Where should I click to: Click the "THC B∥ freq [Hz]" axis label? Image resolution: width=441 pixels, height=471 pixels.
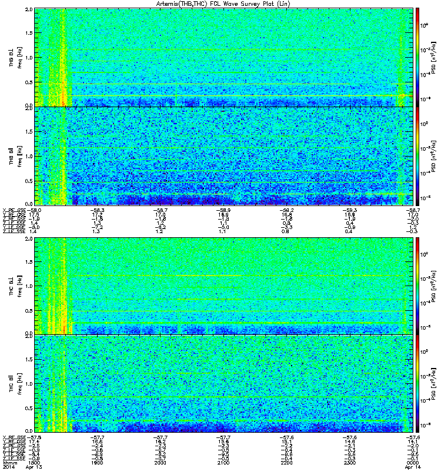[x=15, y=384]
